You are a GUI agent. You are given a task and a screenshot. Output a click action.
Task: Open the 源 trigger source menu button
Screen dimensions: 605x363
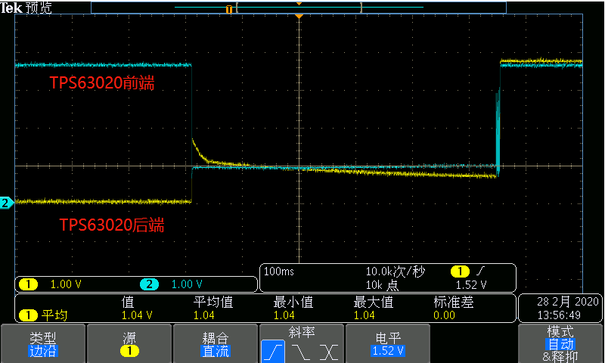pos(129,344)
